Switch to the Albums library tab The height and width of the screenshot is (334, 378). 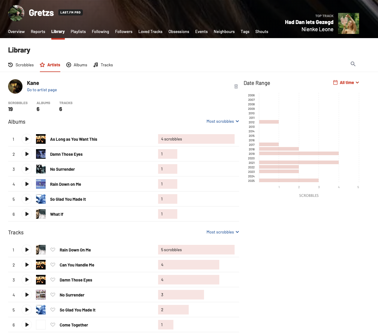click(77, 65)
